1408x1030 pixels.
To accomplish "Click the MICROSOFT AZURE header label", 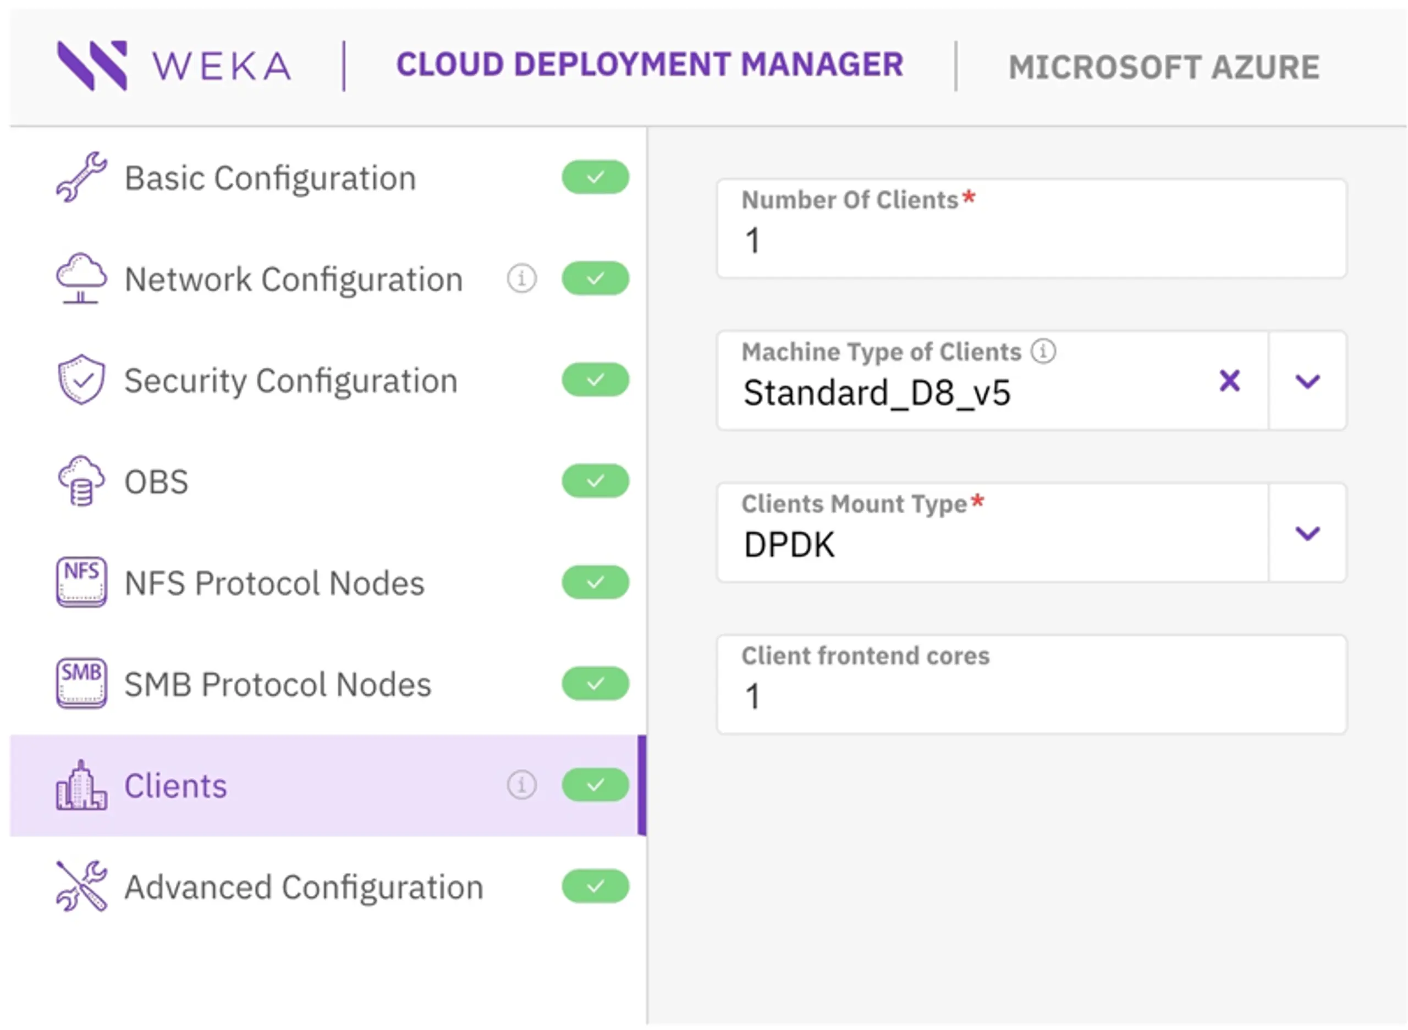I will point(1164,67).
